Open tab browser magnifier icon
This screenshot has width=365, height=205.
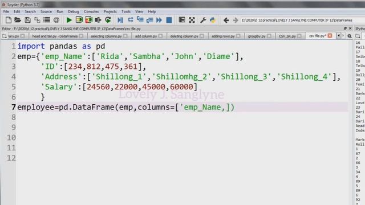click(350, 36)
